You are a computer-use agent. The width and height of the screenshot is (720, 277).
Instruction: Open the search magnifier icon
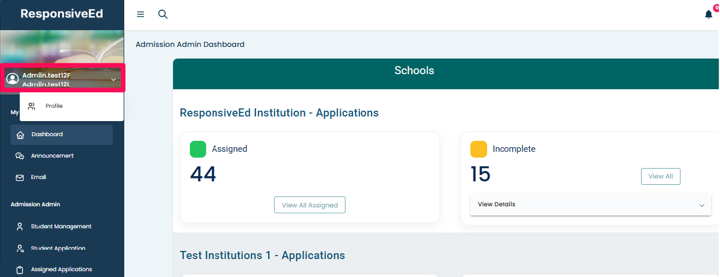point(163,14)
